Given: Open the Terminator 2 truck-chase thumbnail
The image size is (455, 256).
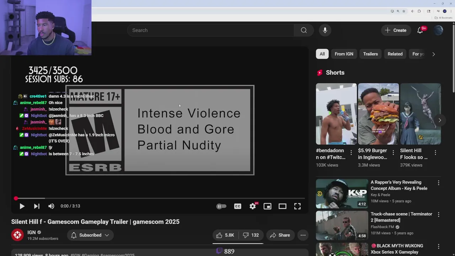Looking at the screenshot, I should pyautogui.click(x=342, y=225).
